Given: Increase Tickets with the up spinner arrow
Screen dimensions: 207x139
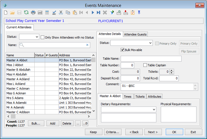Looking at the screenshot, I should click(x=171, y=70).
